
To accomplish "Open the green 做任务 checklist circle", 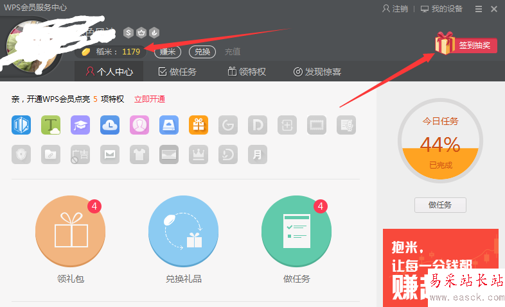I will pos(296,231).
